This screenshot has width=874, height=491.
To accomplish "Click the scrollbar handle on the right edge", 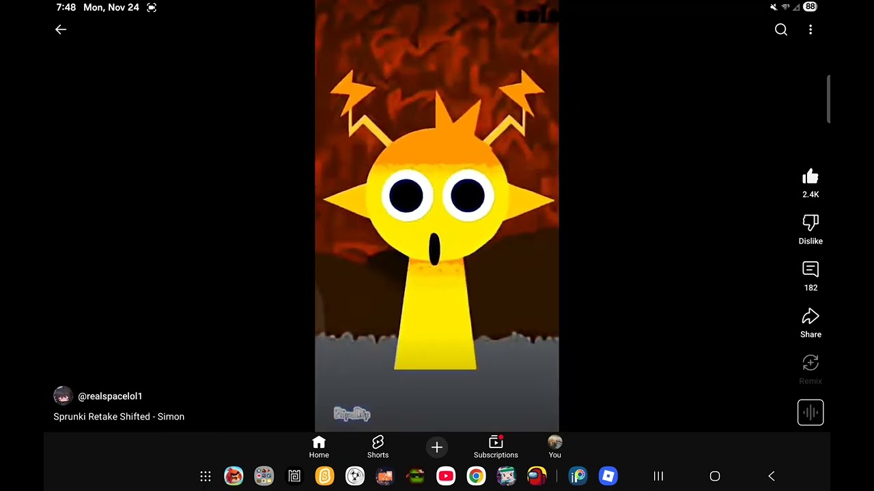I will pos(828,100).
